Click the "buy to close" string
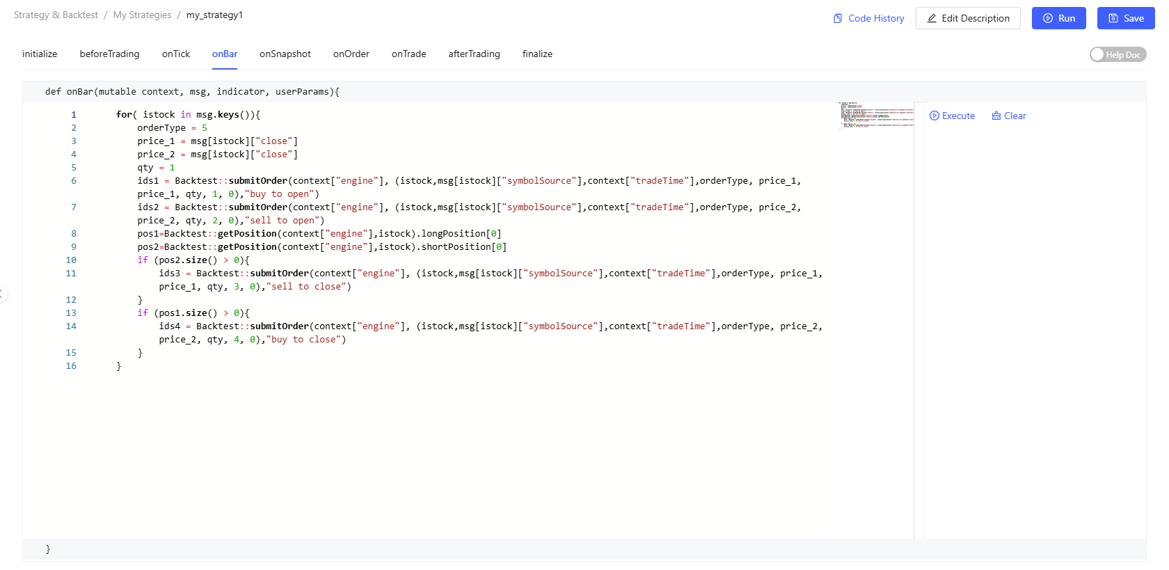The width and height of the screenshot is (1169, 570). tap(303, 339)
